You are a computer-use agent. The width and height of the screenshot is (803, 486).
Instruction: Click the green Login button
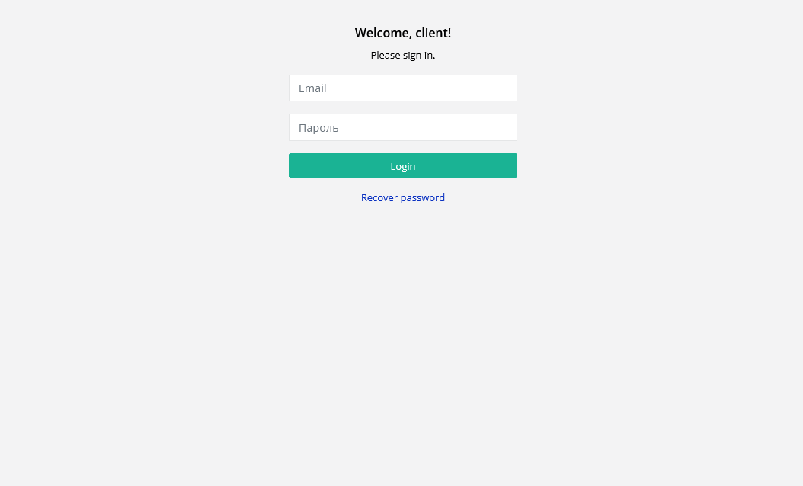402,166
